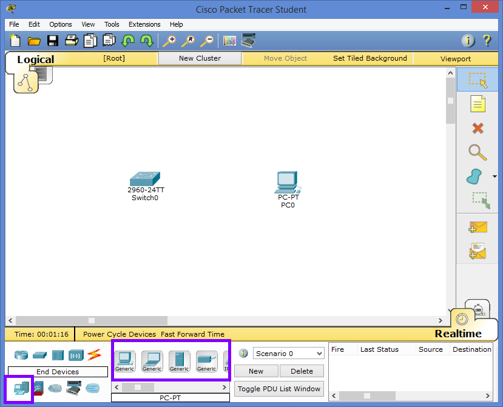Select the End Devices category icon
503x407 pixels.
tap(21, 388)
